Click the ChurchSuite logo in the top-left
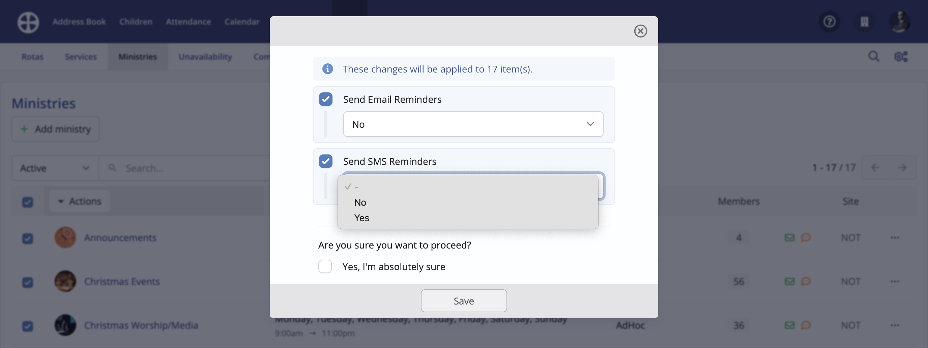This screenshot has height=348, width=928. [28, 22]
